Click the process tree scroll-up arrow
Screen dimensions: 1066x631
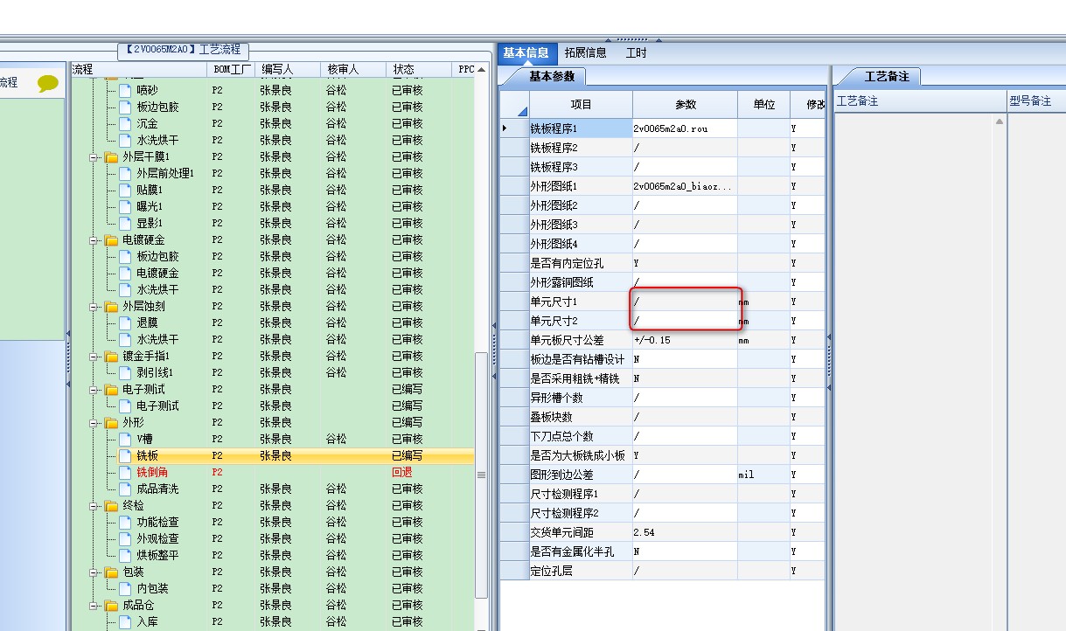click(x=481, y=69)
